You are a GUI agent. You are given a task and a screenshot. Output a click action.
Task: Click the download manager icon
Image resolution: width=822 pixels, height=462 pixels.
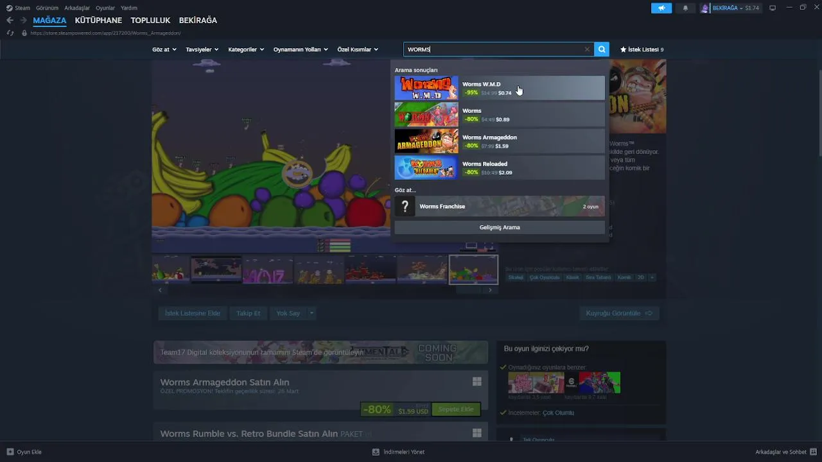click(376, 452)
